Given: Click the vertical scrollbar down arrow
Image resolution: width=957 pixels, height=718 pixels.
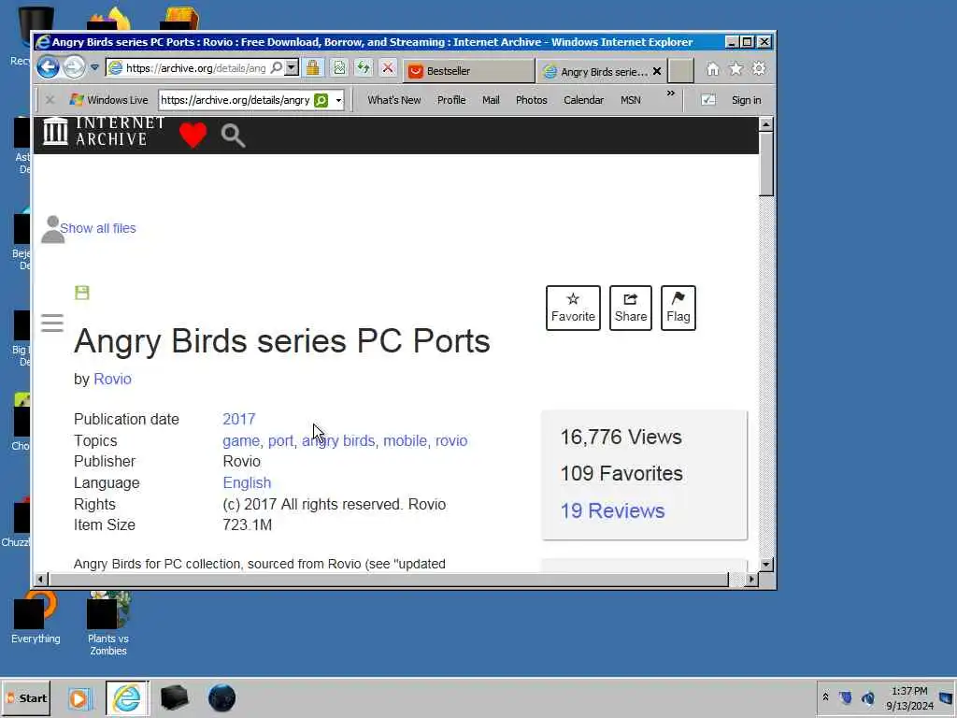Looking at the screenshot, I should (x=766, y=564).
